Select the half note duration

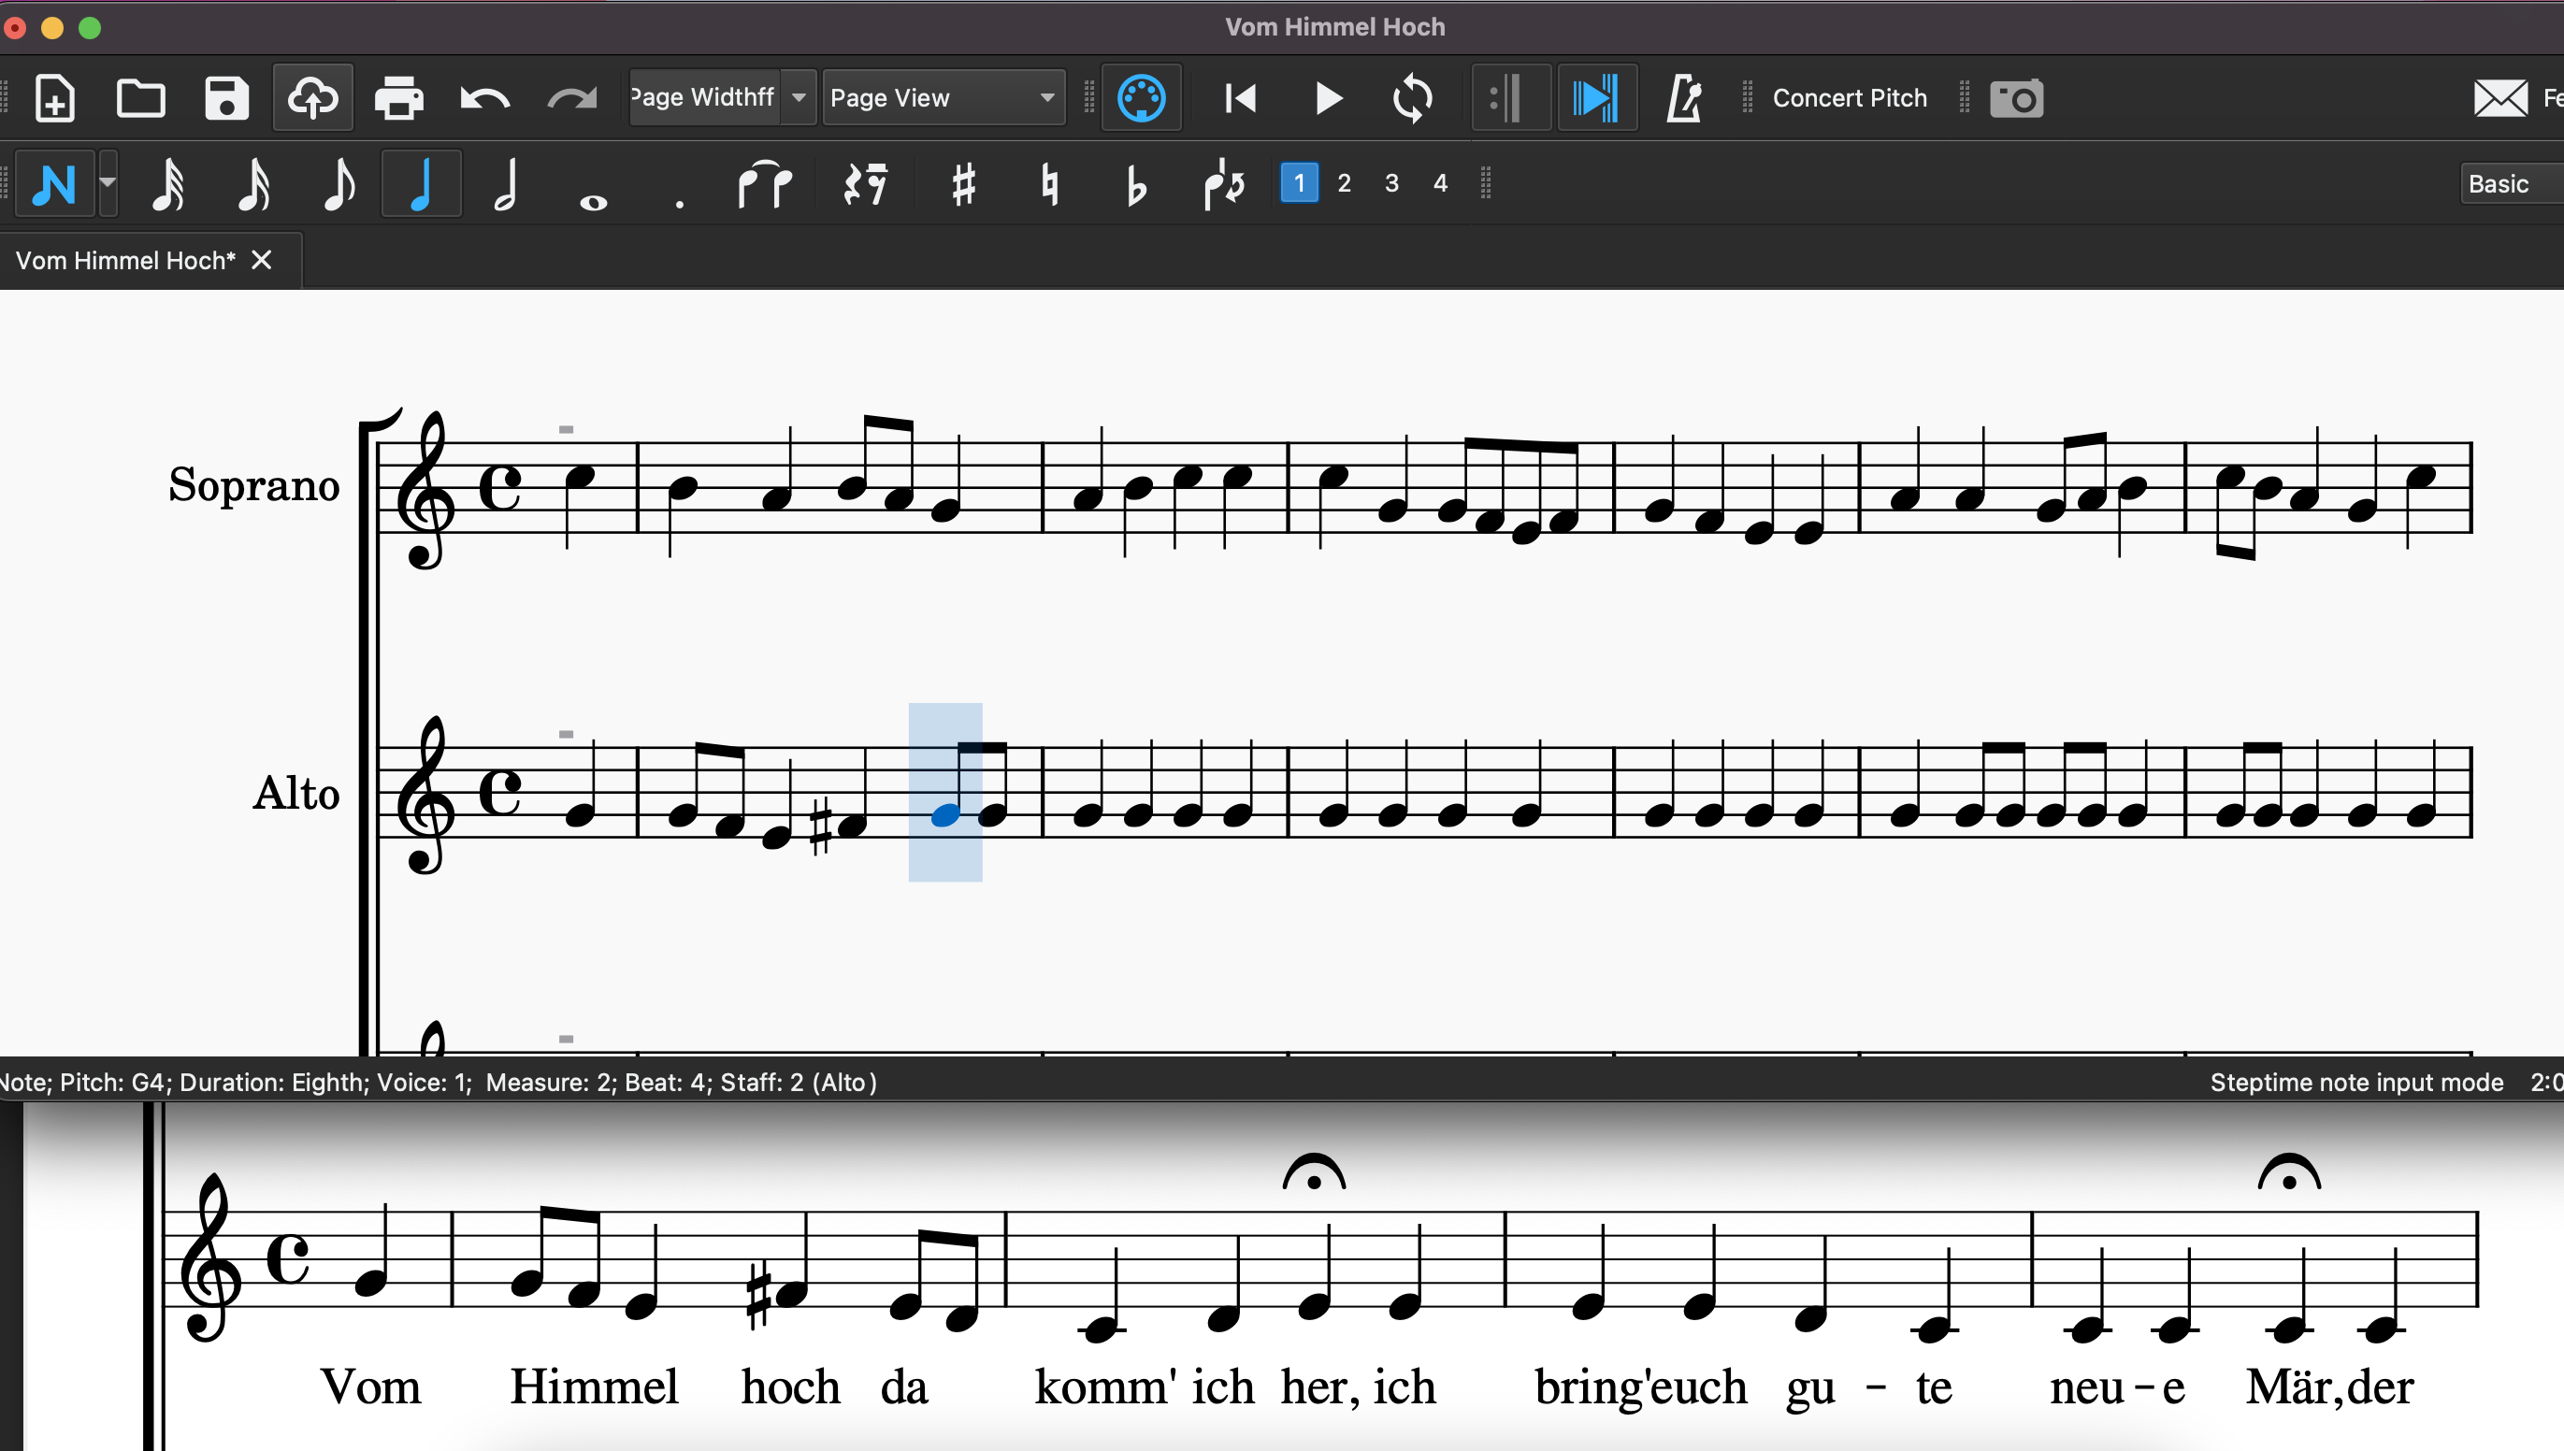click(506, 184)
